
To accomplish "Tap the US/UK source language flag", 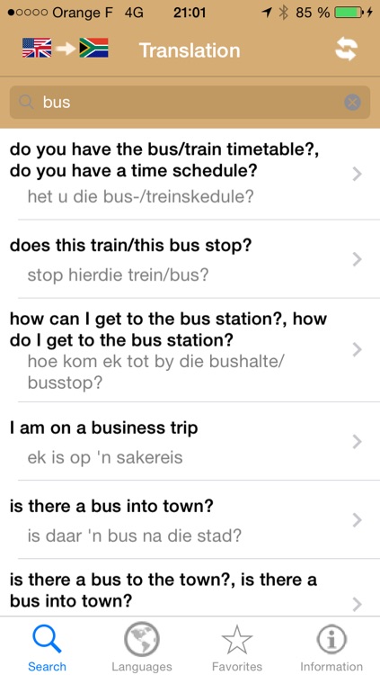I will tap(37, 49).
